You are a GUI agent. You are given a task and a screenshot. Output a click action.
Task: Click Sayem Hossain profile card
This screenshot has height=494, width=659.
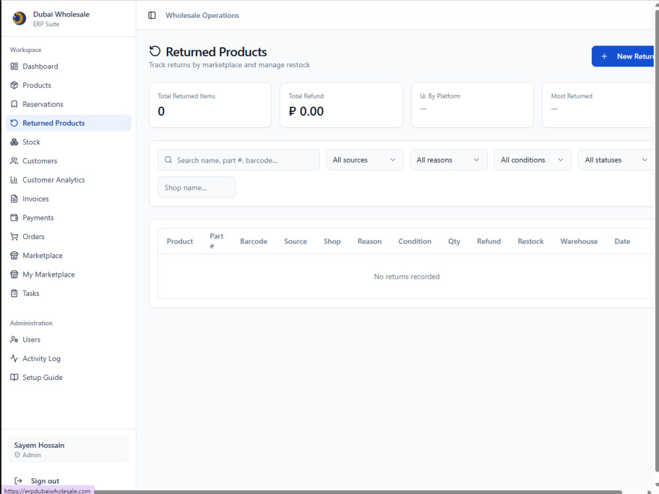click(69, 449)
